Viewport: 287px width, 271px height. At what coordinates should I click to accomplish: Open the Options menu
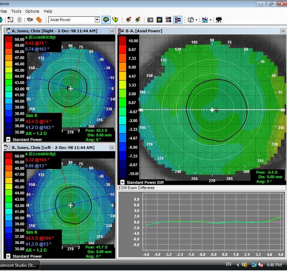[32, 11]
